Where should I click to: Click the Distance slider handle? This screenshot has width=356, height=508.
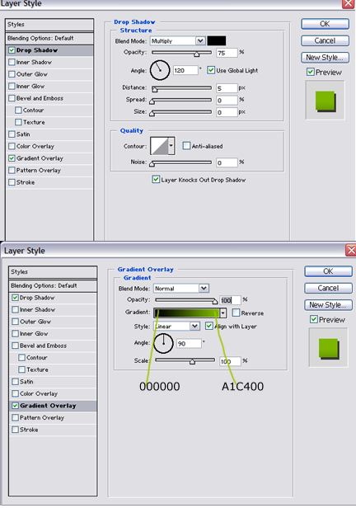[x=155, y=89]
